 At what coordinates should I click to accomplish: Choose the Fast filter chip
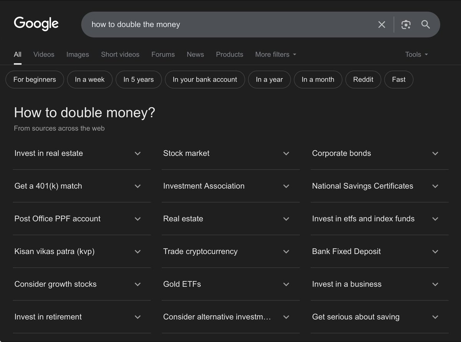coord(399,80)
